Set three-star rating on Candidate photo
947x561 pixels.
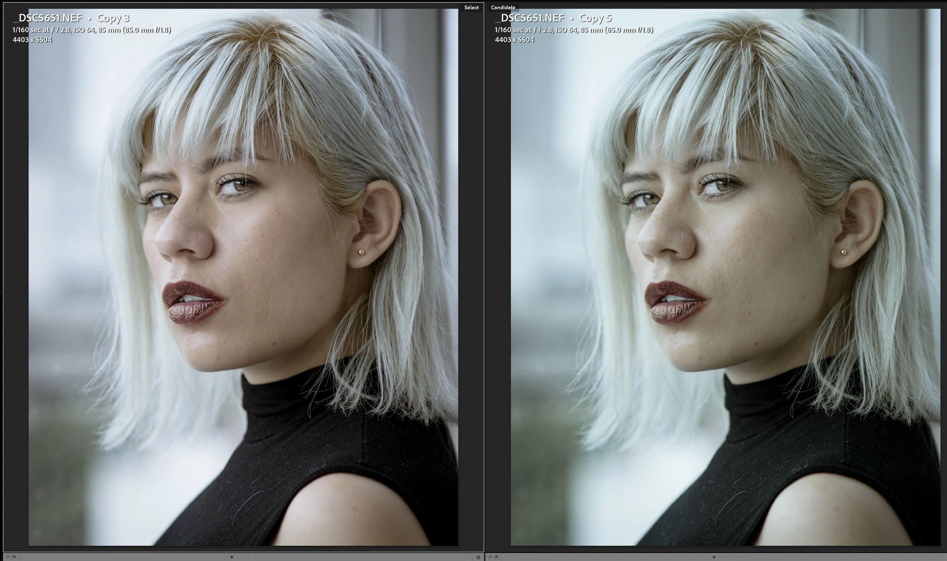[726, 557]
